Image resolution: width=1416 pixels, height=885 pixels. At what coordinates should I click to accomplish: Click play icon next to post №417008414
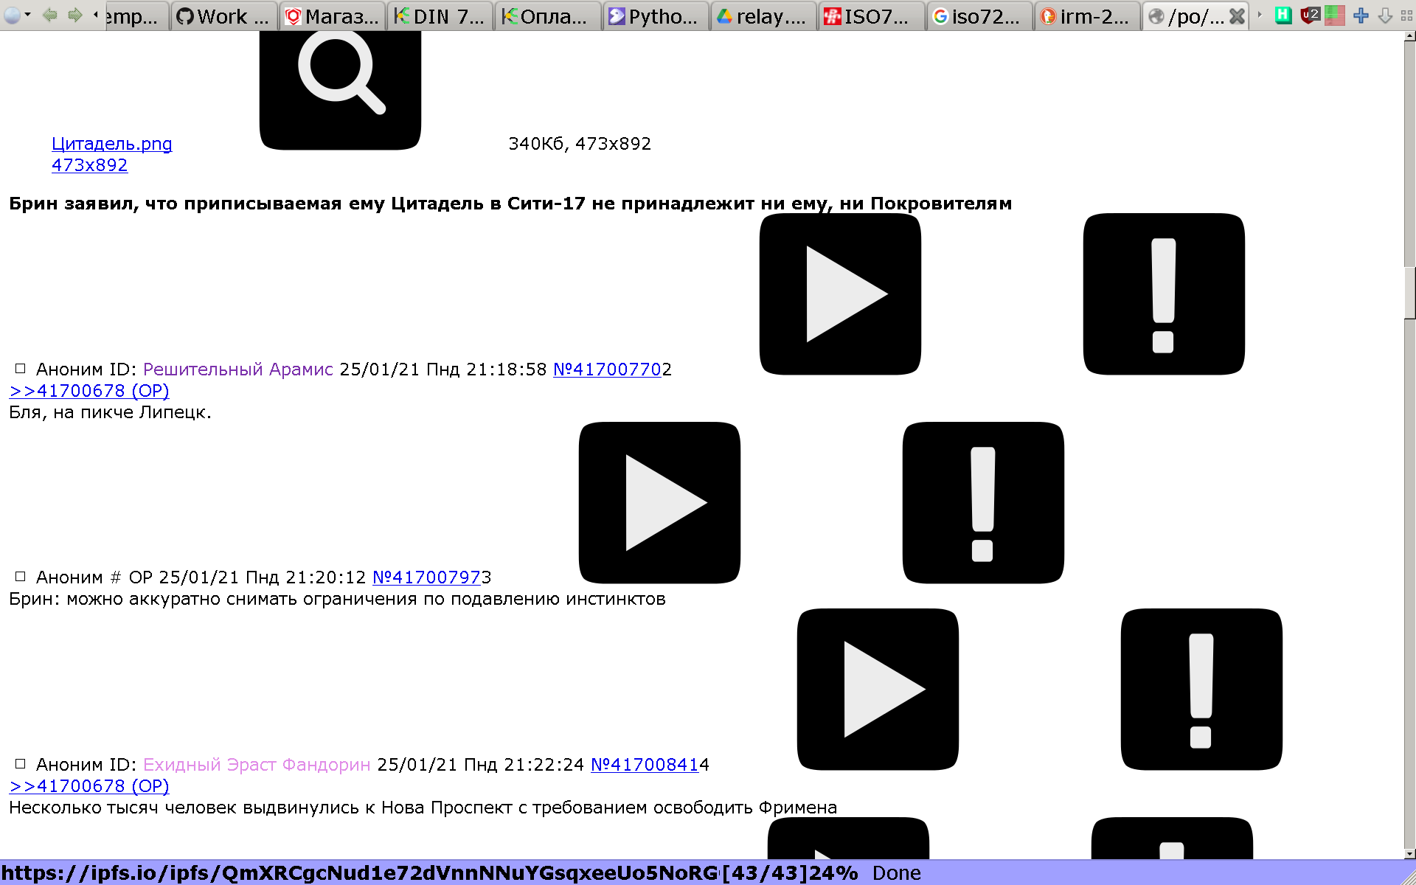(878, 689)
